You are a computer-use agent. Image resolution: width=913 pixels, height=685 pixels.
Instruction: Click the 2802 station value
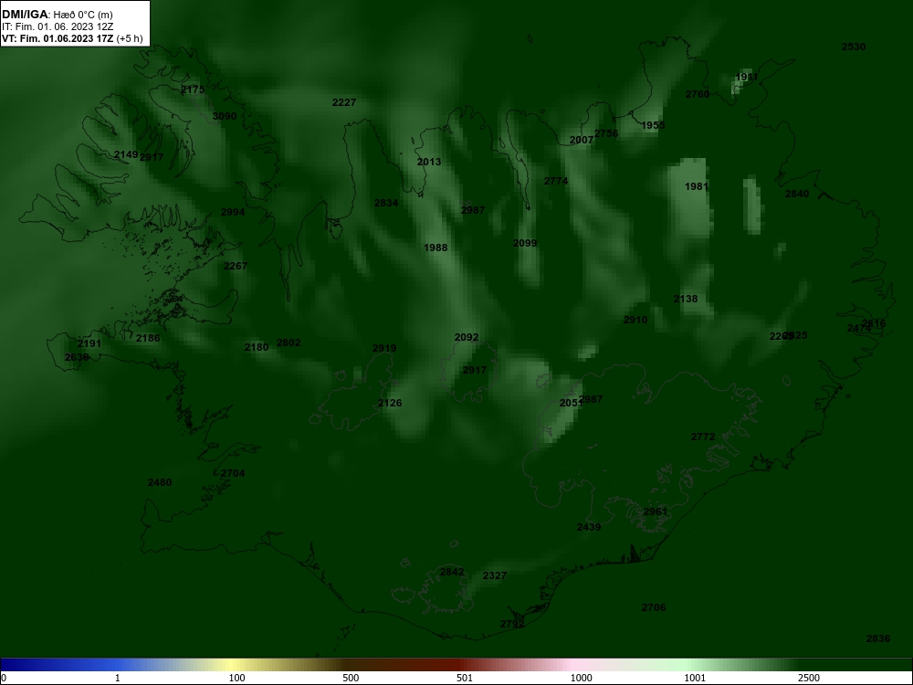(x=289, y=342)
